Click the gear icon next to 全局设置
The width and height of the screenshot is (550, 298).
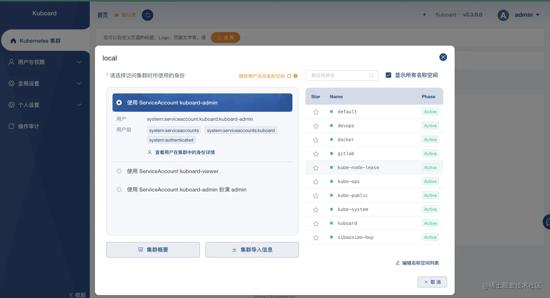tap(12, 83)
